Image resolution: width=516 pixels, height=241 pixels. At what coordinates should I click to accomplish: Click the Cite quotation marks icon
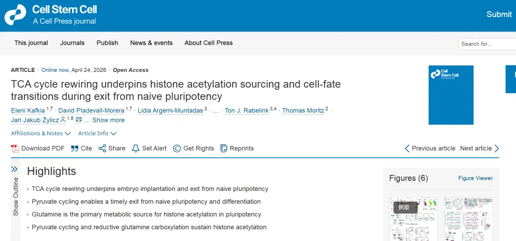point(75,149)
